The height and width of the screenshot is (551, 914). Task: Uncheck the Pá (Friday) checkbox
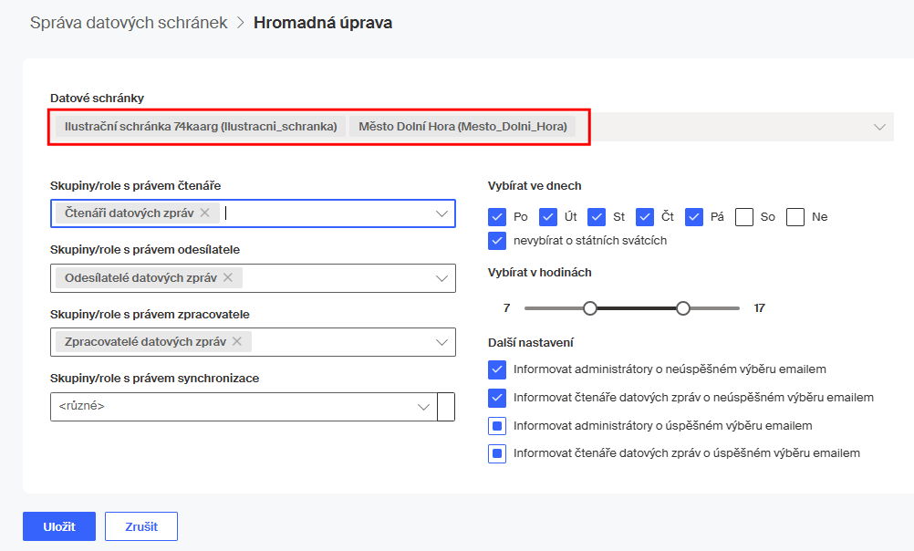[x=694, y=217]
